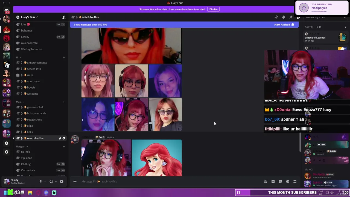Expand the Activity panel arrow
Screen dimensions: 350x197
pyautogui.click(x=346, y=27)
